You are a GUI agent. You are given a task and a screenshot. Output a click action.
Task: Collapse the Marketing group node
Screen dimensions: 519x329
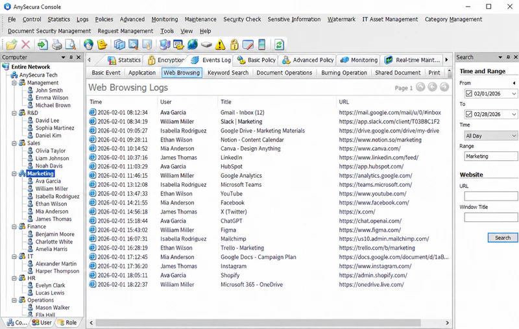pyautogui.click(x=14, y=173)
